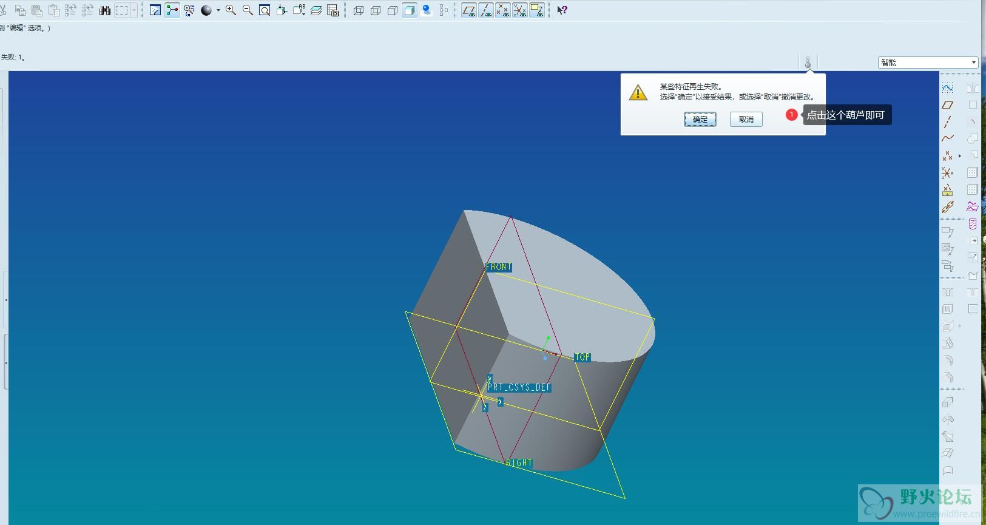
Task: Click the stacked boxes annotation feature icon
Action: [x=948, y=266]
